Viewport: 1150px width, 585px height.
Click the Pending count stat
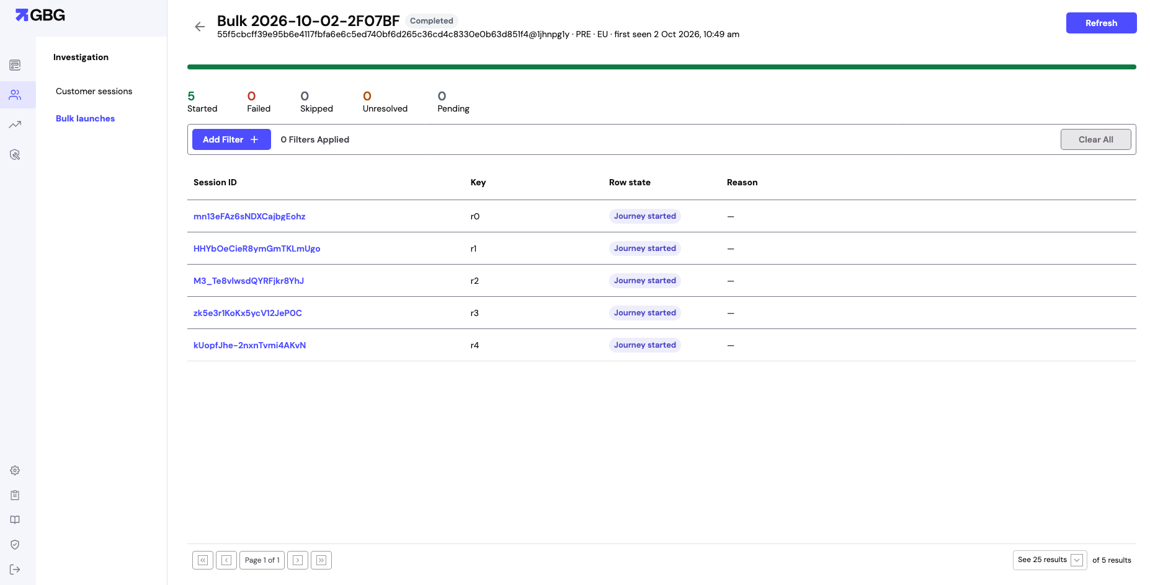tap(453, 102)
